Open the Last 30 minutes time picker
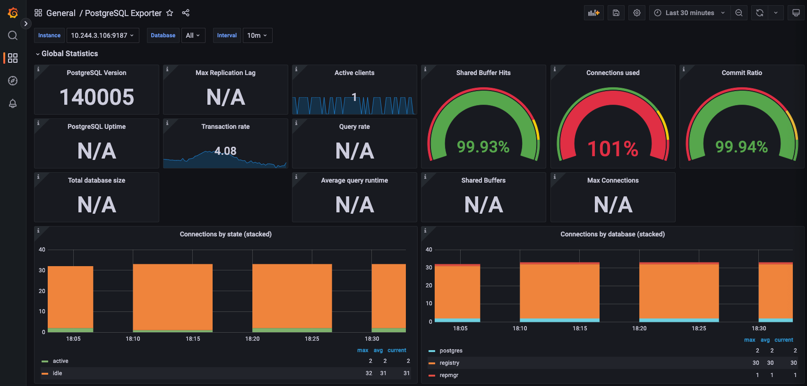The image size is (807, 386). pos(690,13)
